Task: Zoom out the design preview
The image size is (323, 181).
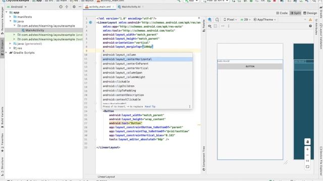Action: (x=307, y=155)
